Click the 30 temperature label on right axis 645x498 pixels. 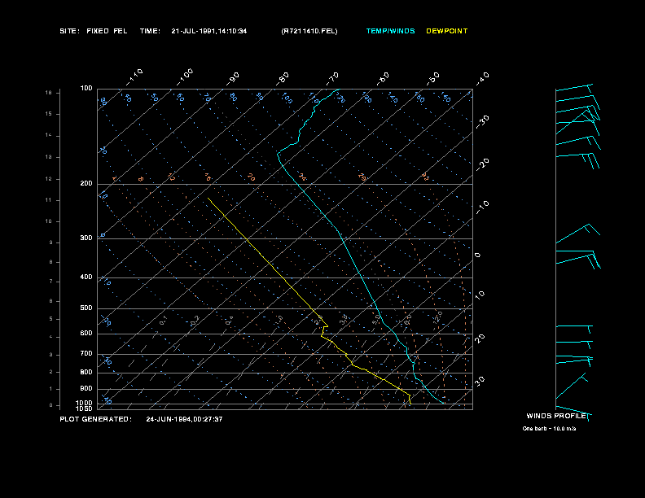480,381
